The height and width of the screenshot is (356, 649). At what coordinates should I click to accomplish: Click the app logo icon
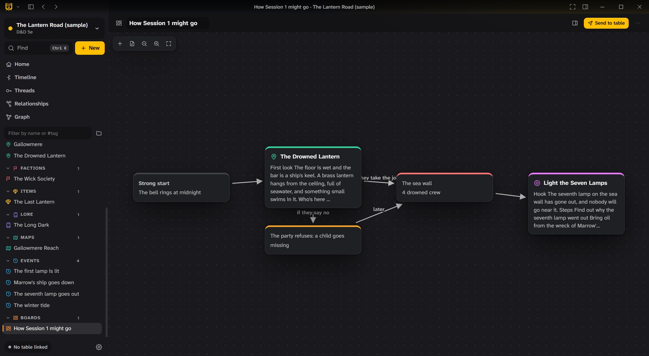(9, 7)
